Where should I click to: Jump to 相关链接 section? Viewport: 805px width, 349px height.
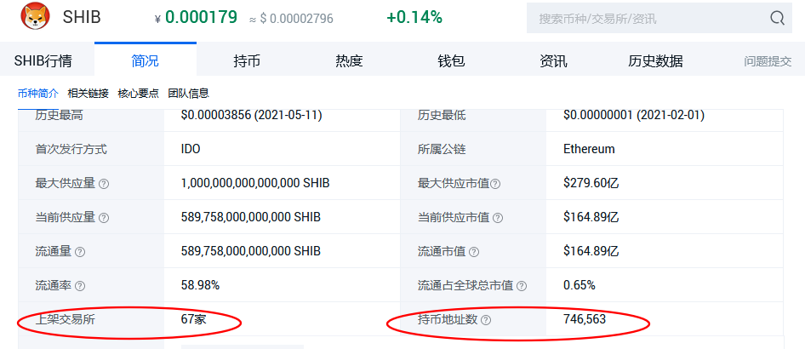click(x=88, y=94)
